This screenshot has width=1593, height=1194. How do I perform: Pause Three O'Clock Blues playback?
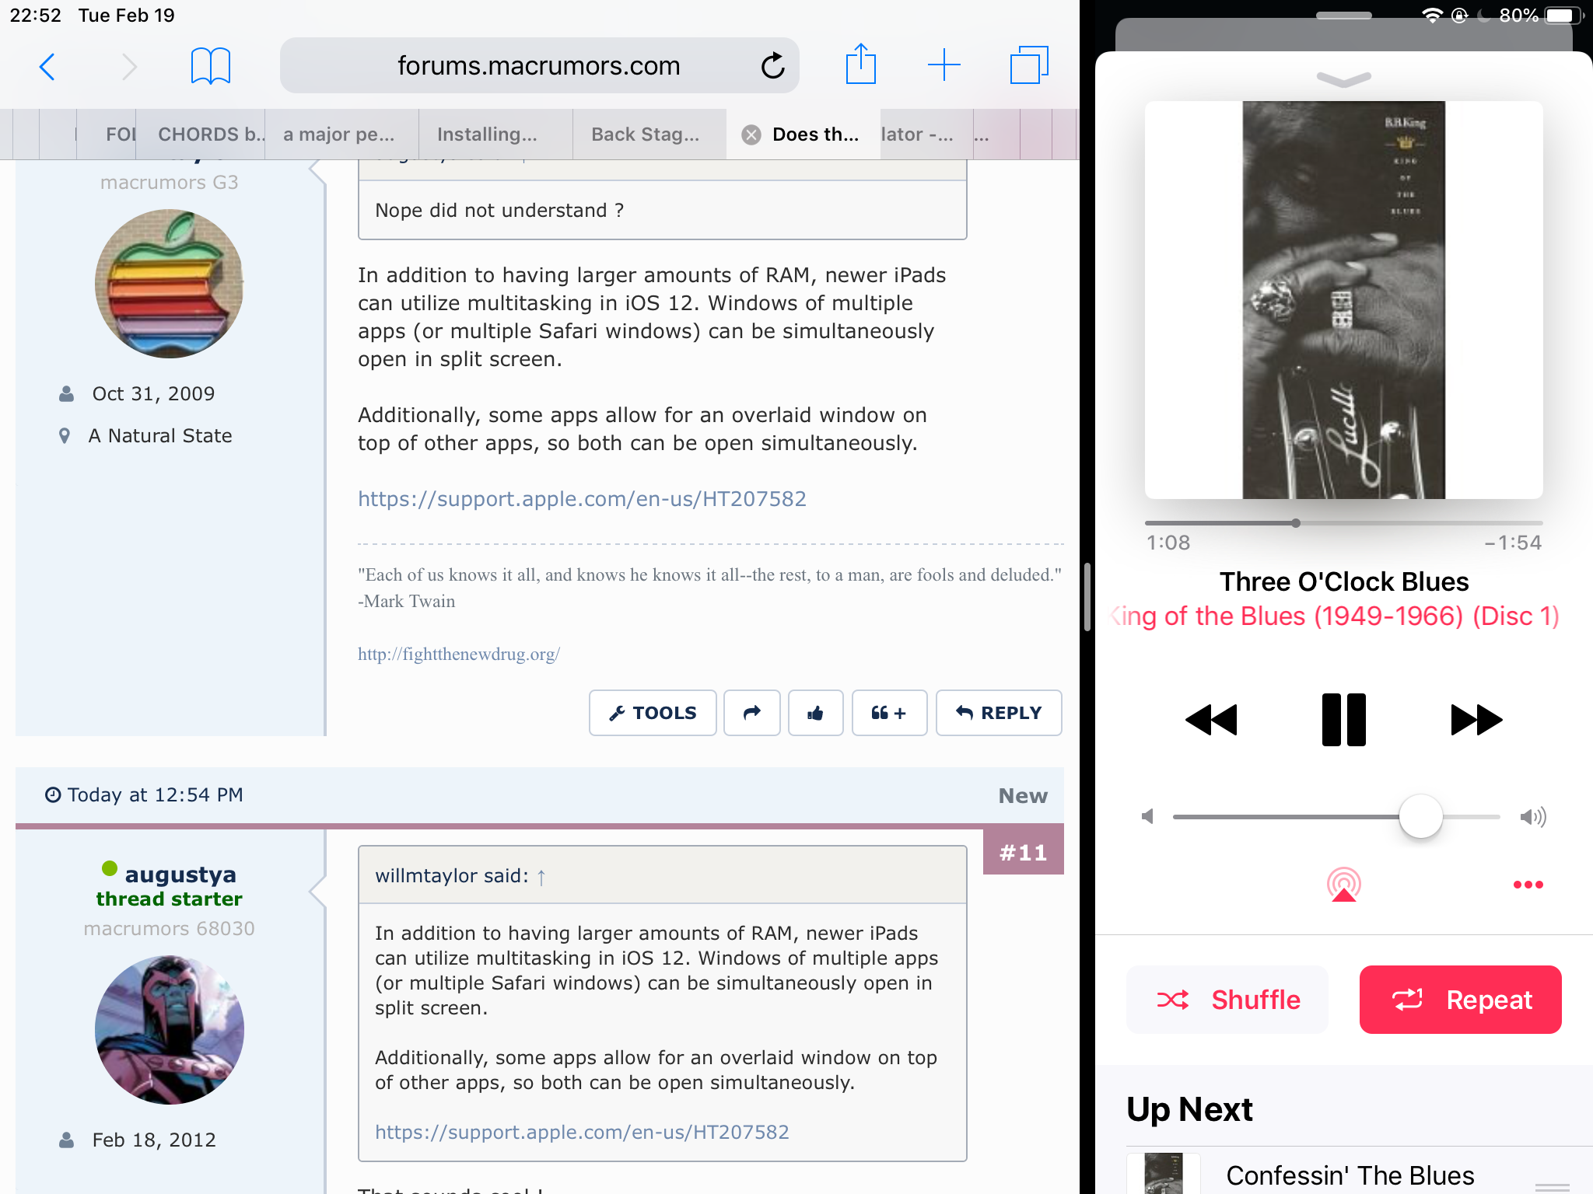coord(1343,720)
